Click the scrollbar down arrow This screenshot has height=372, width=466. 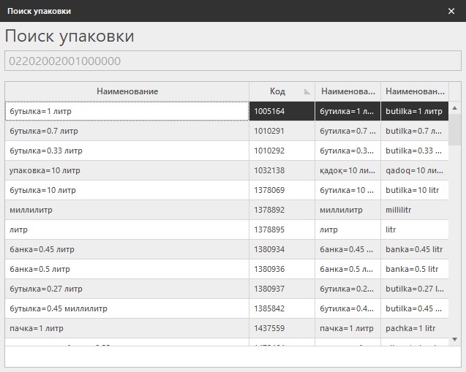454,339
